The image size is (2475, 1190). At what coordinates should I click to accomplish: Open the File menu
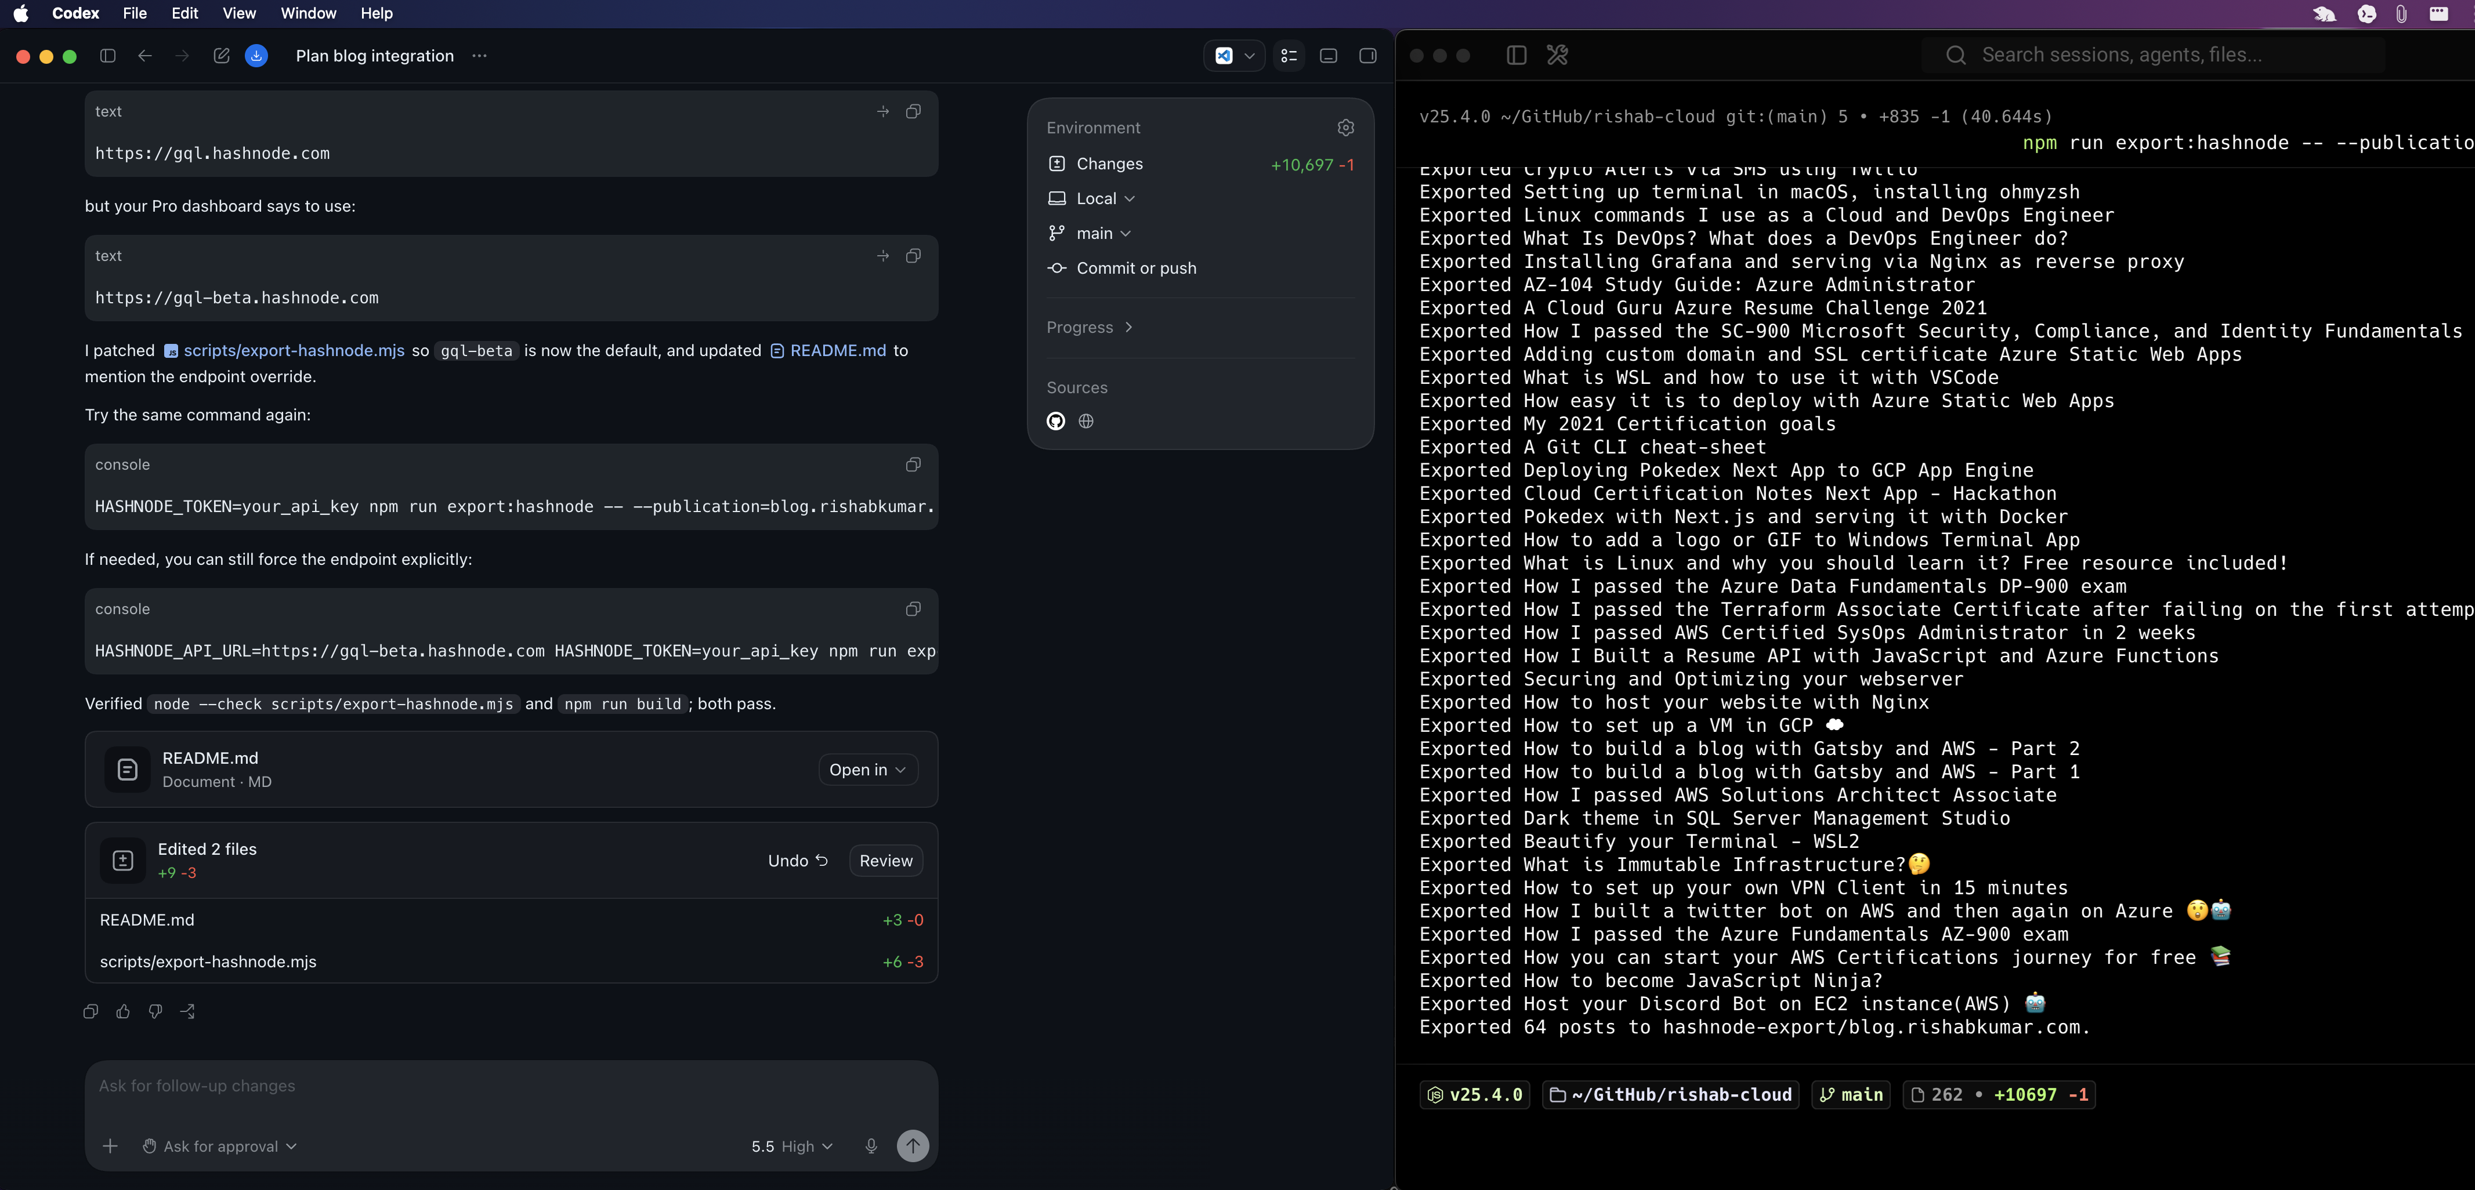point(136,13)
